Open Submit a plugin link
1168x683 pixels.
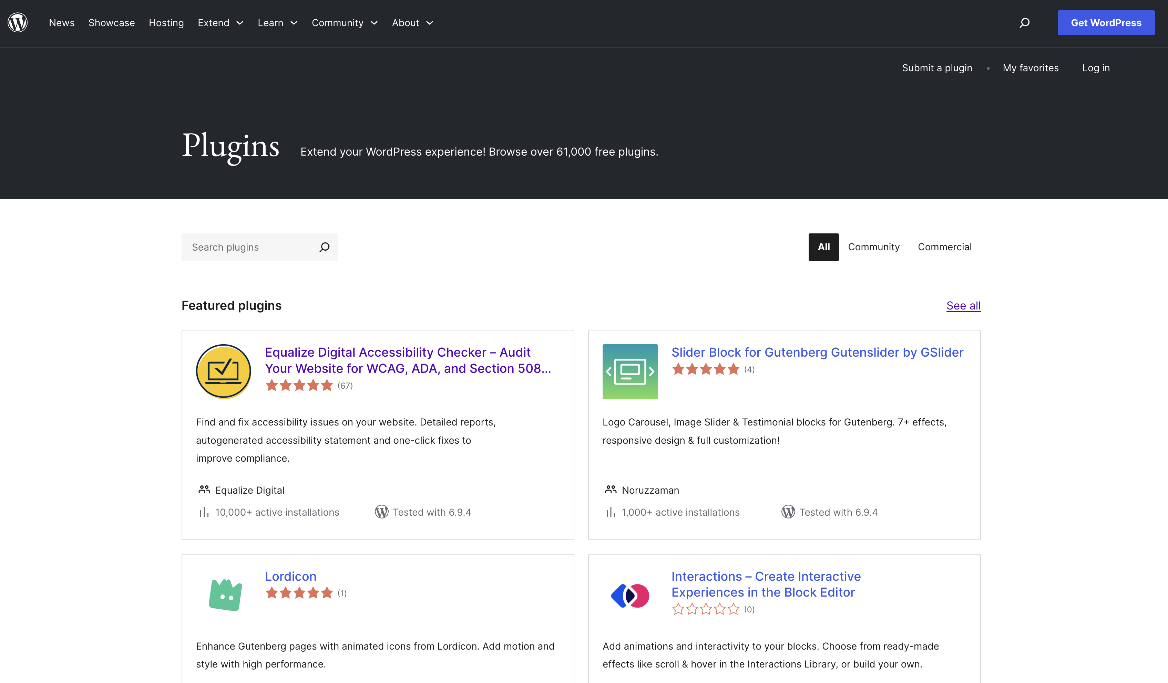coord(937,68)
